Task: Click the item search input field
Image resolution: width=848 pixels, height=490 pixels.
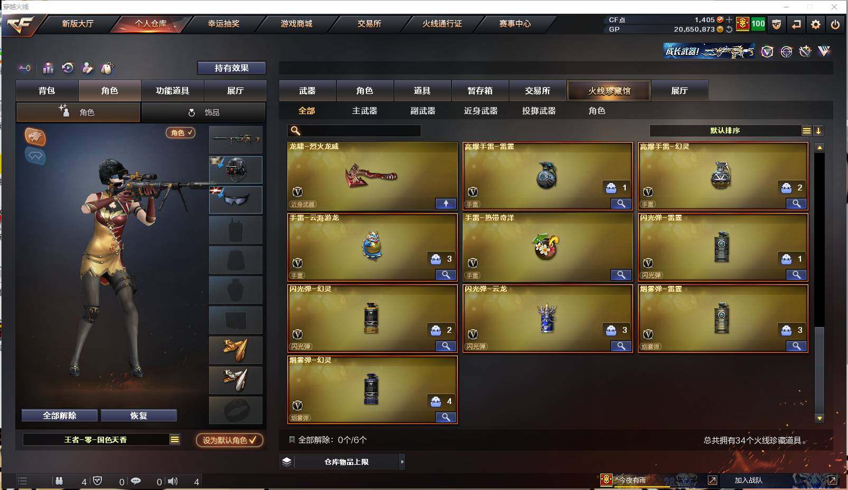Action: coord(354,131)
